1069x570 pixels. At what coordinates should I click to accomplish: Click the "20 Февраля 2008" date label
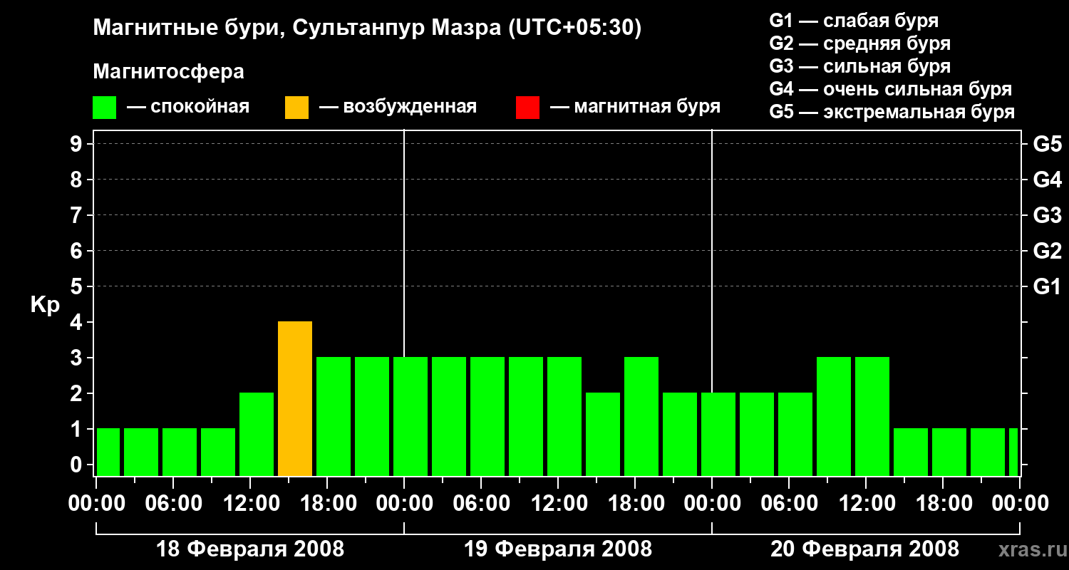[865, 549]
